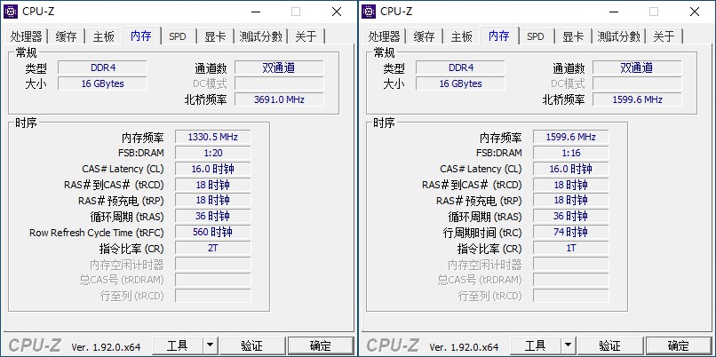Click 工具 button in left window
This screenshot has height=357, width=716.
177,345
